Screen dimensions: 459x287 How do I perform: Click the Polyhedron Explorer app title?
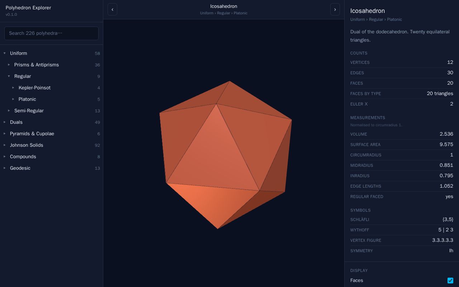[x=28, y=8]
